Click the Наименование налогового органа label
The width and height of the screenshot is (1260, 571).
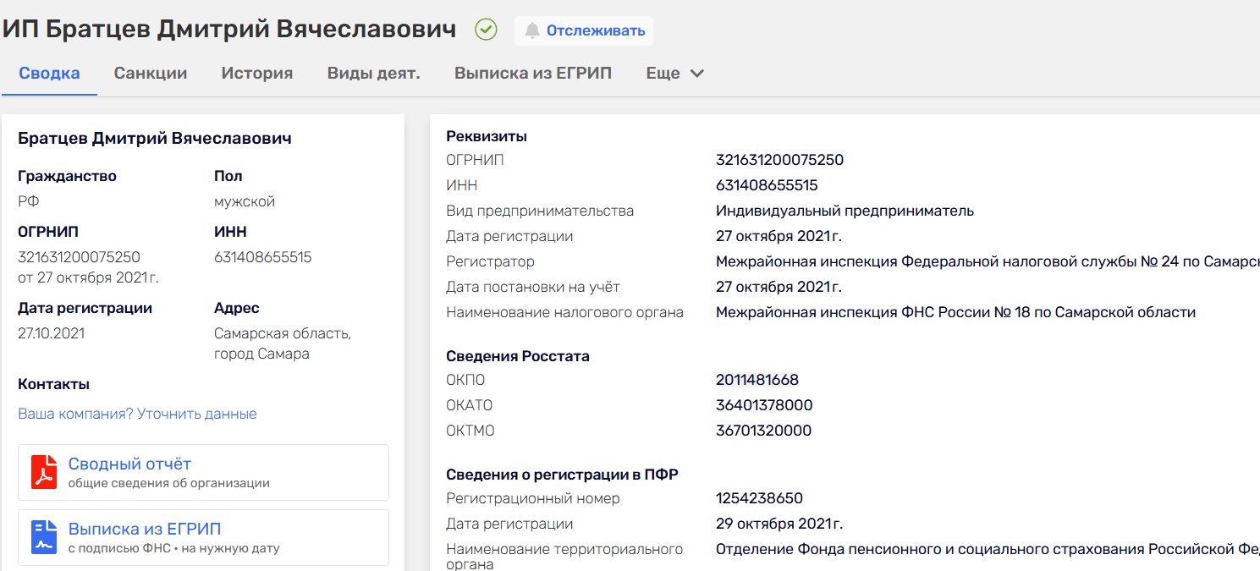point(564,312)
